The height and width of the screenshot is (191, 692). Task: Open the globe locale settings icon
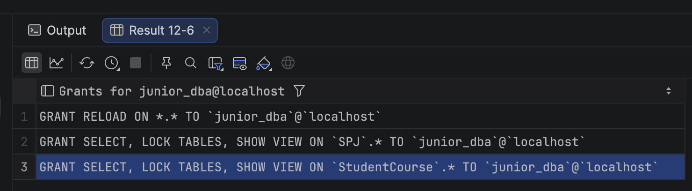coord(288,63)
